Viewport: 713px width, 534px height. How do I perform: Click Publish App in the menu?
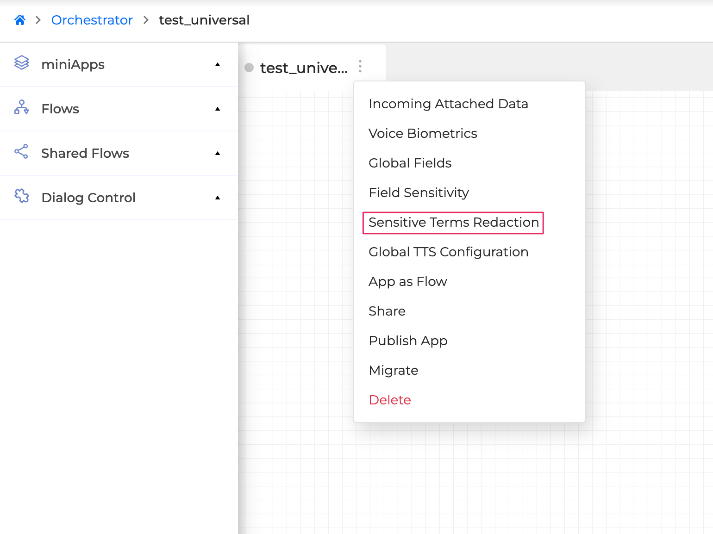tap(408, 341)
